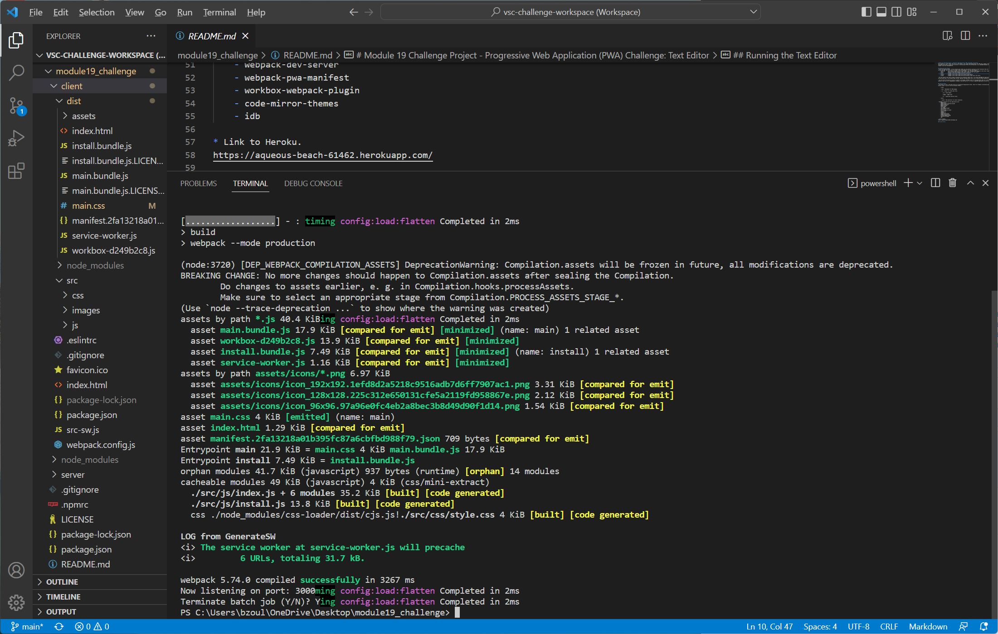Image resolution: width=998 pixels, height=634 pixels.
Task: Click the editor minimap preview
Action: pos(963,93)
